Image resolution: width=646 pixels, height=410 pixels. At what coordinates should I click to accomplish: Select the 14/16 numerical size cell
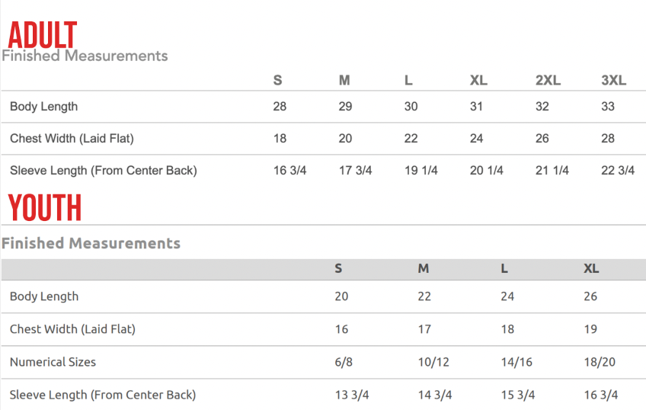[516, 362]
